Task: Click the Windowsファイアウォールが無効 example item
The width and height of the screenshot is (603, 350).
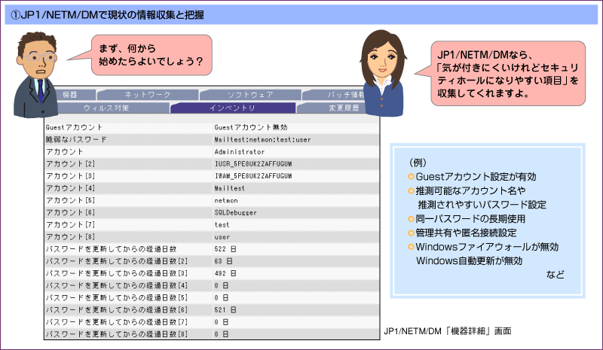Action: coord(487,247)
